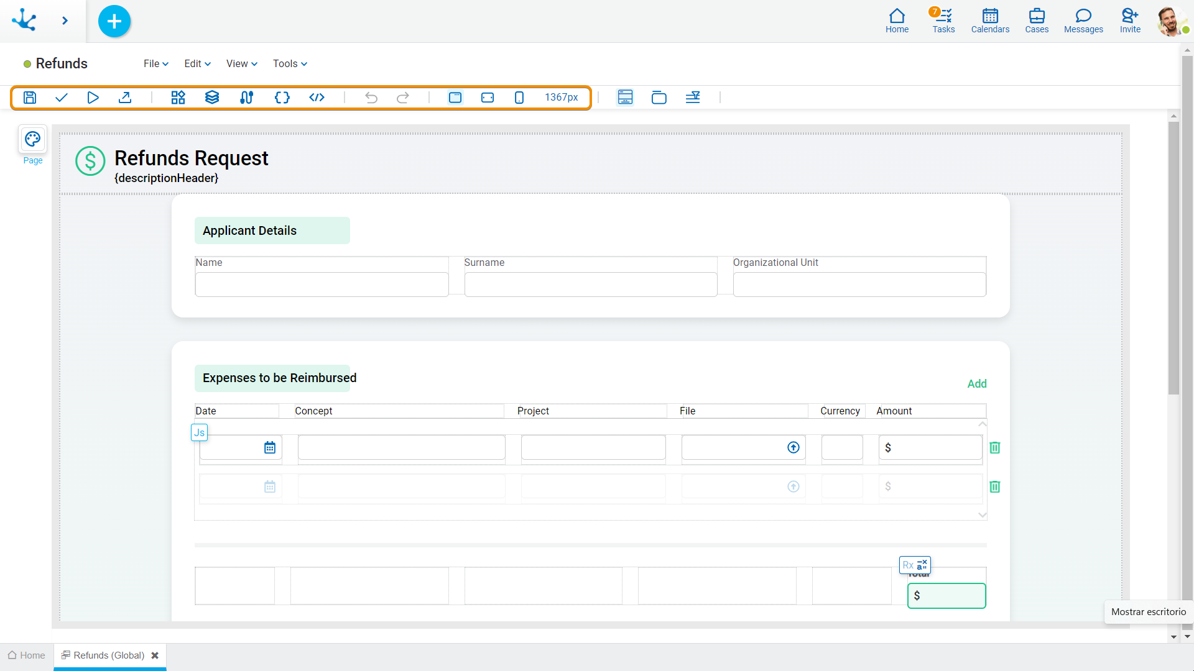Viewport: 1194px width, 671px height.
Task: Click the Surname input field
Action: point(591,285)
